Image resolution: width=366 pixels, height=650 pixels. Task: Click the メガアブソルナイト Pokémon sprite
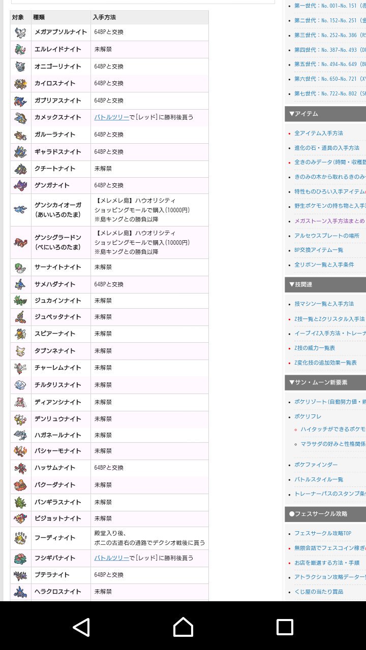click(20, 32)
